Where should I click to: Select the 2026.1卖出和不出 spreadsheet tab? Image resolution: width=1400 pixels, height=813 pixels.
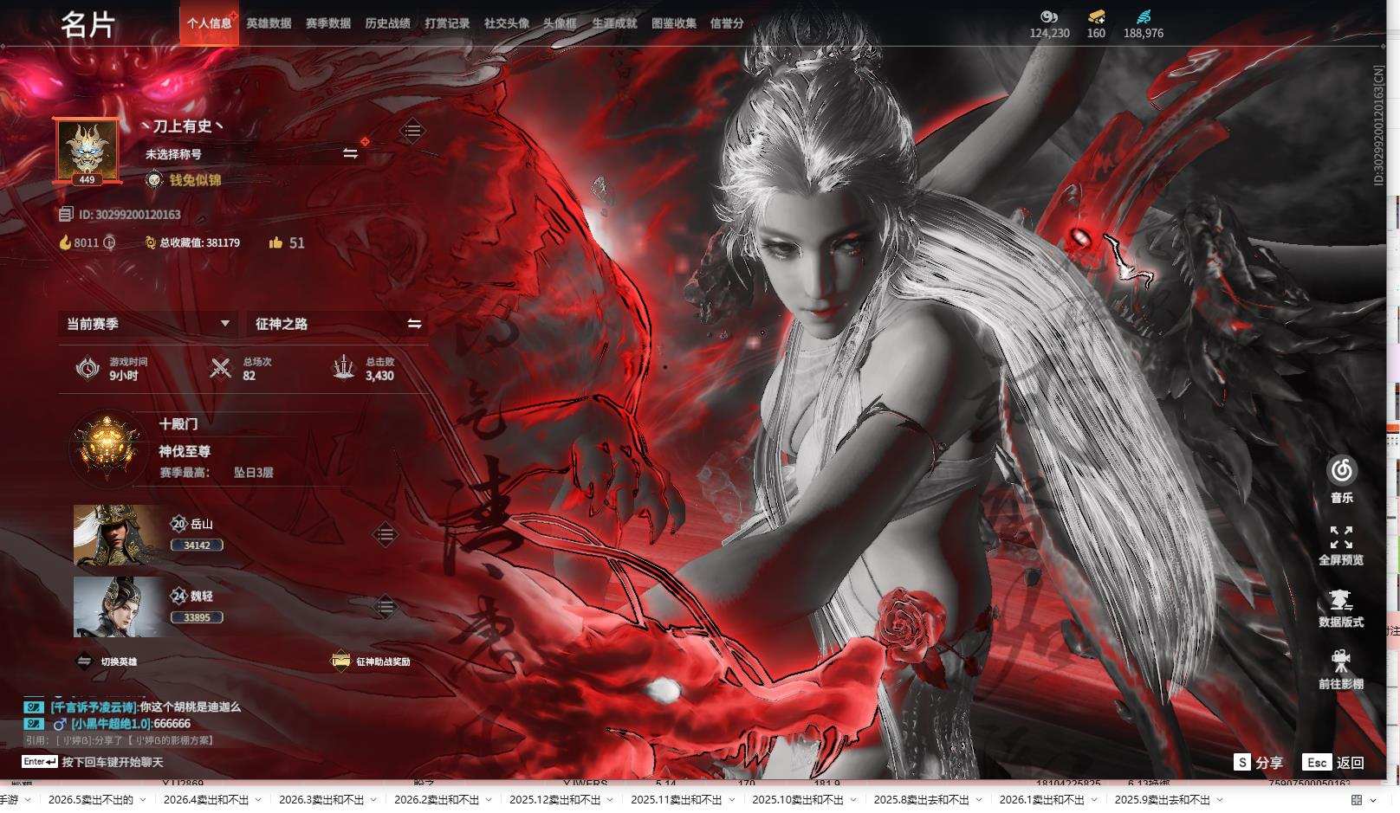[1041, 800]
